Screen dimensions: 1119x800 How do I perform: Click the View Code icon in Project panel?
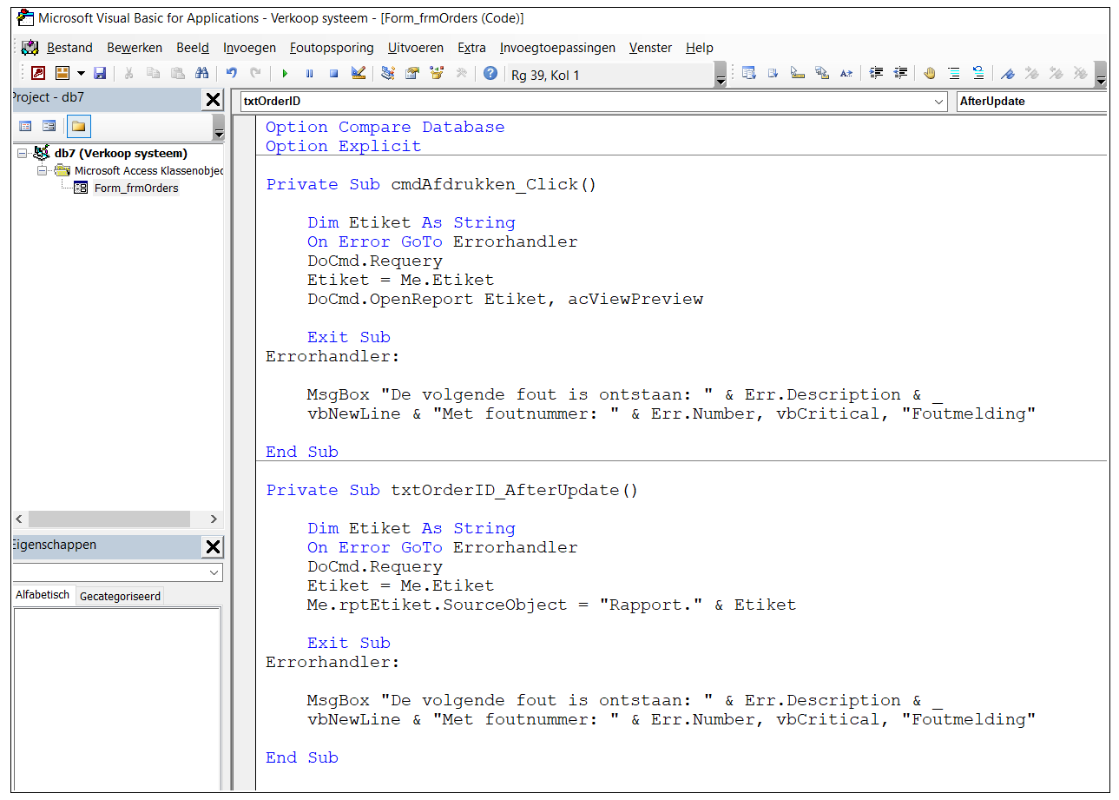25,126
